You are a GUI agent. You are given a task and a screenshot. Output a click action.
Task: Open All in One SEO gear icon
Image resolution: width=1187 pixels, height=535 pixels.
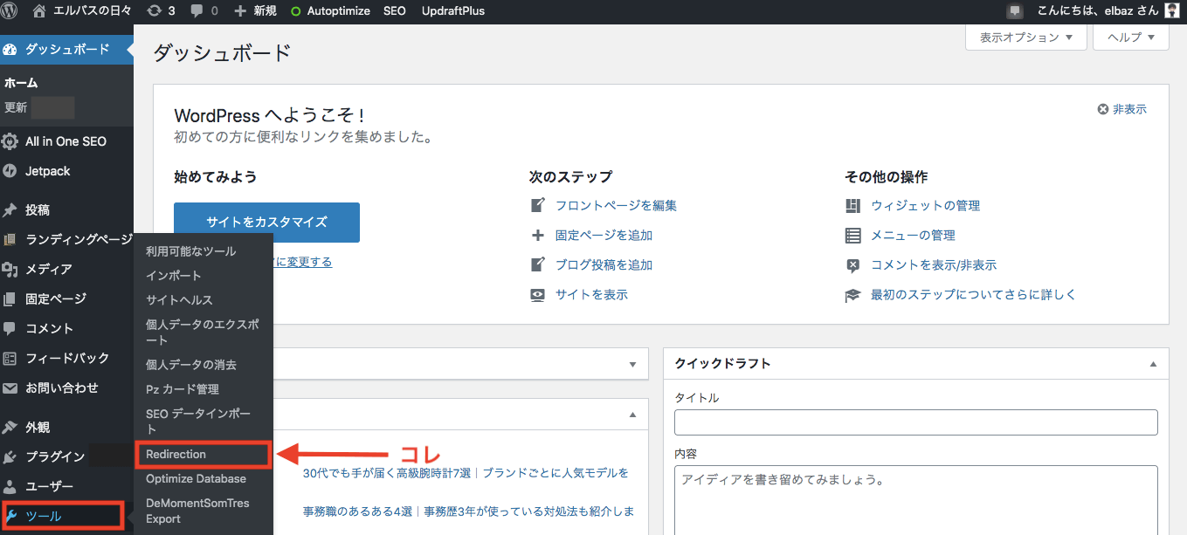(10, 141)
